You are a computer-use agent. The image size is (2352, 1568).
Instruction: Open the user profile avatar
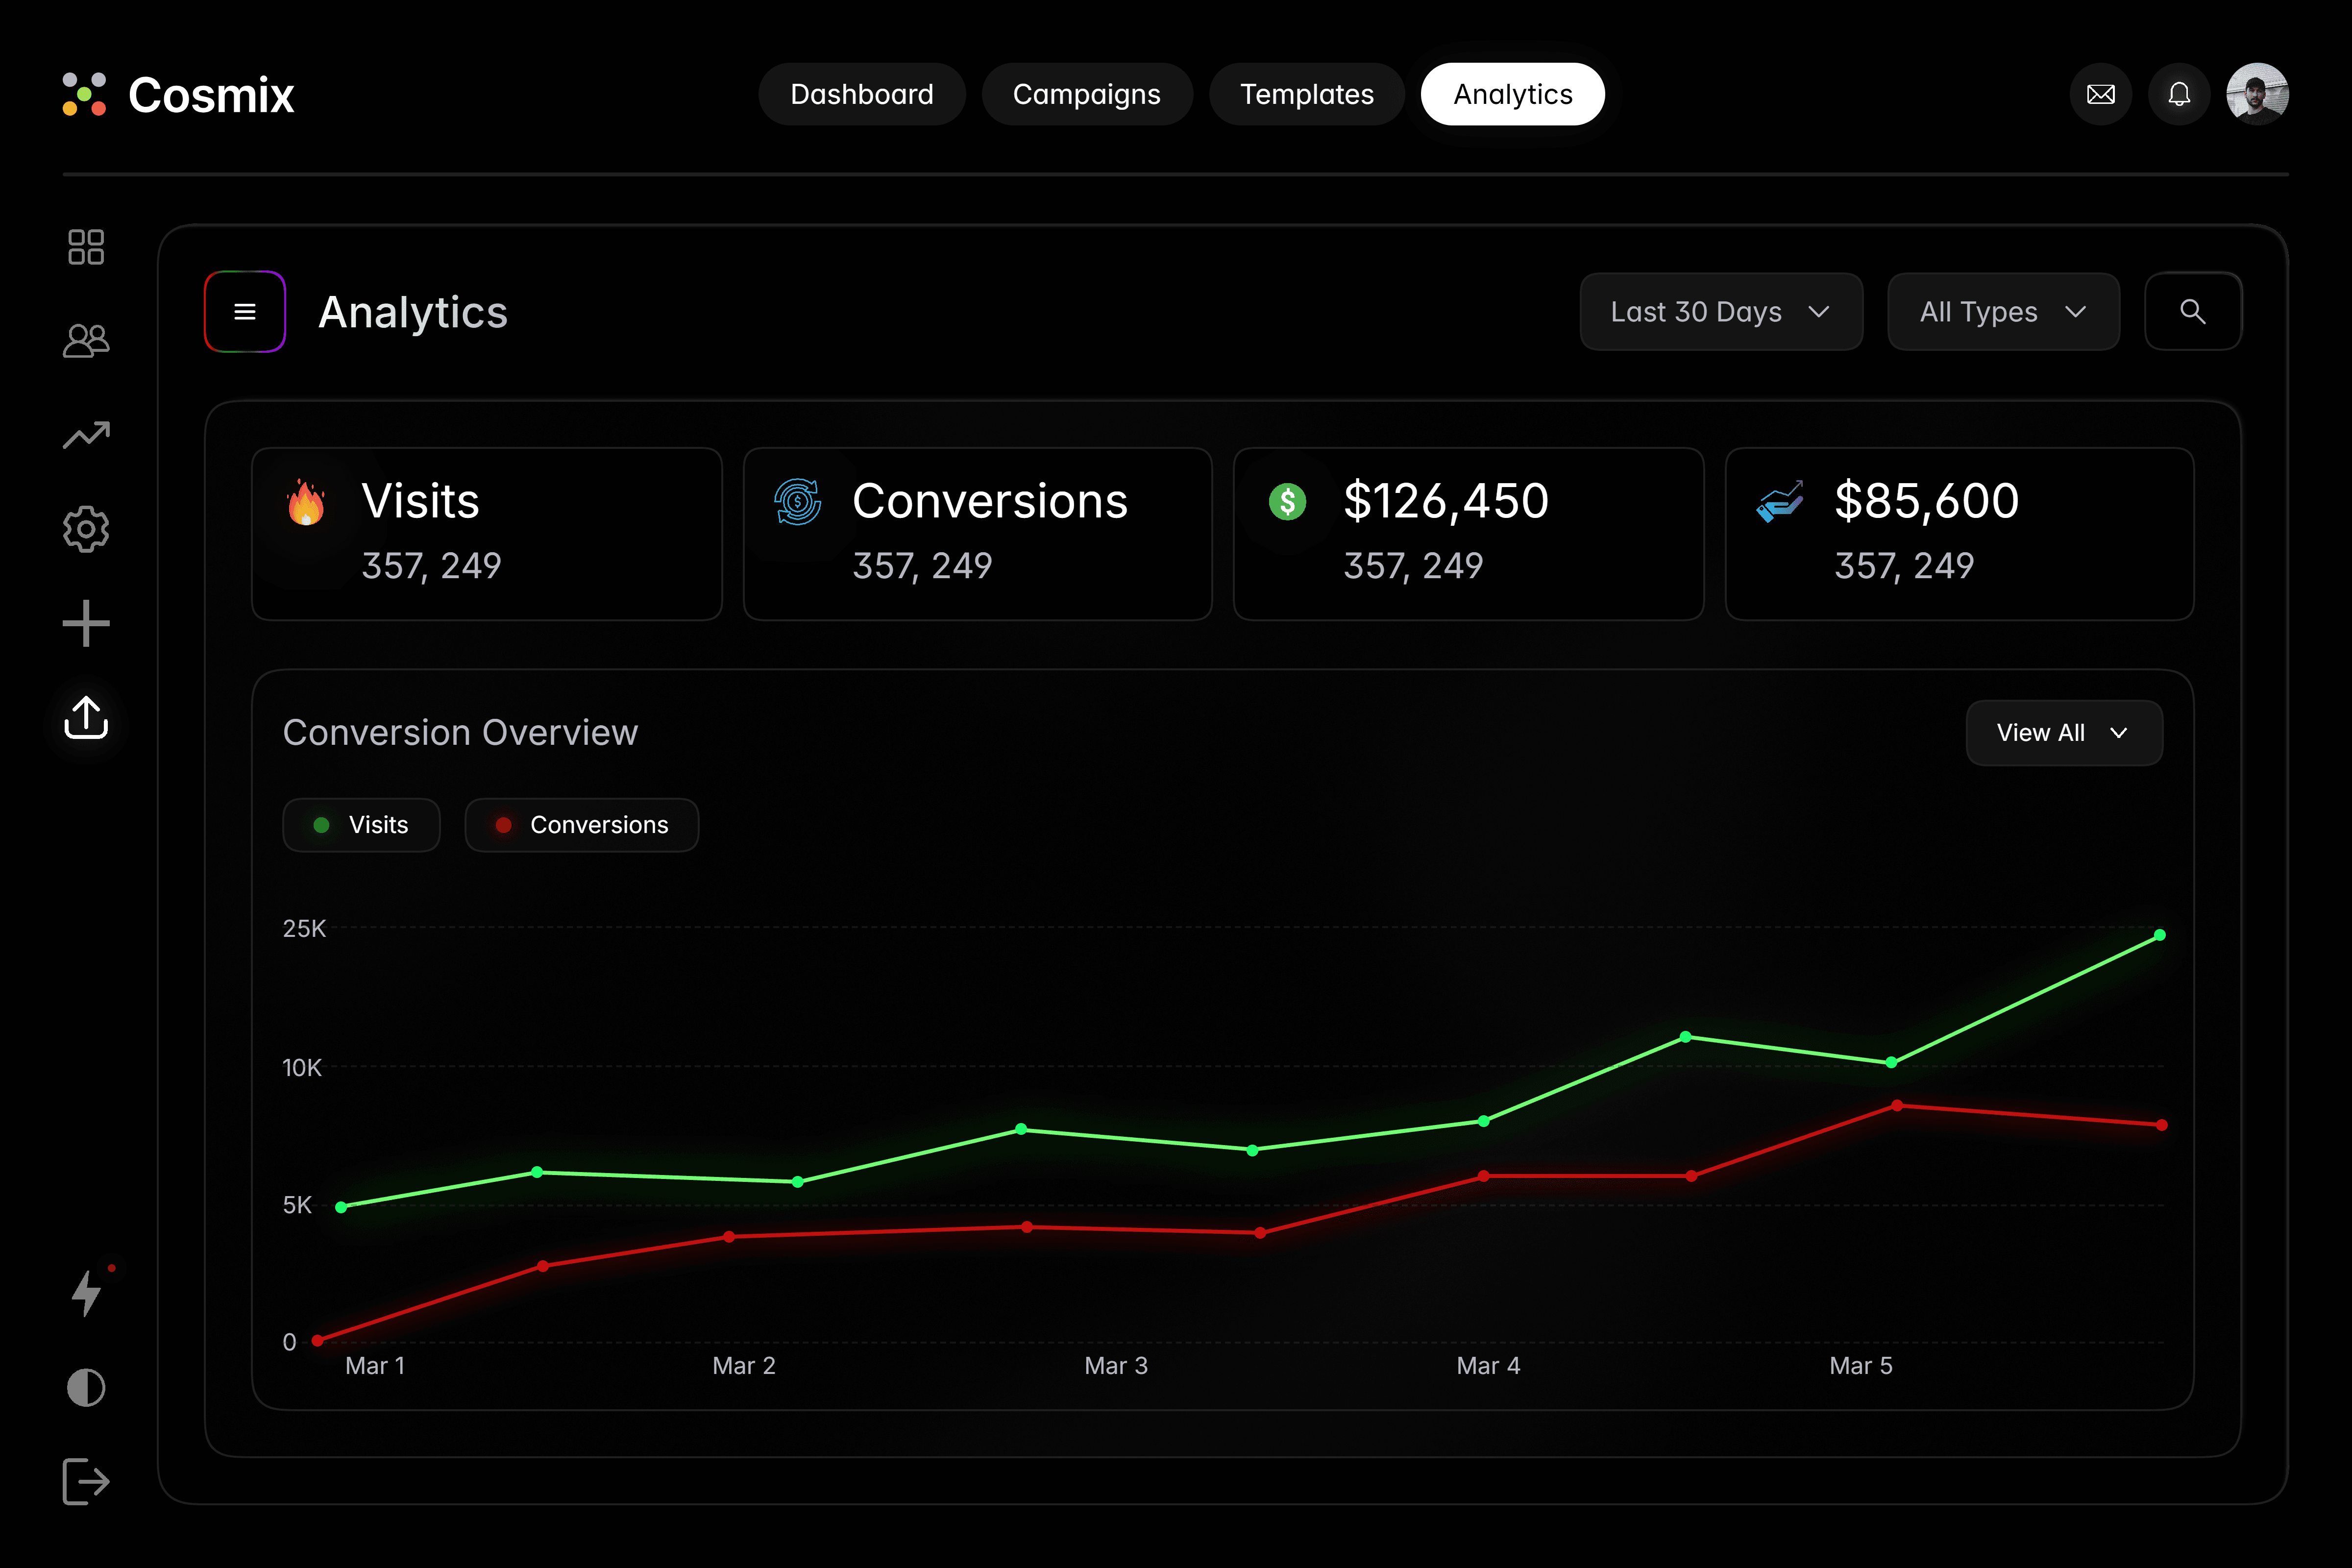[x=2257, y=93]
